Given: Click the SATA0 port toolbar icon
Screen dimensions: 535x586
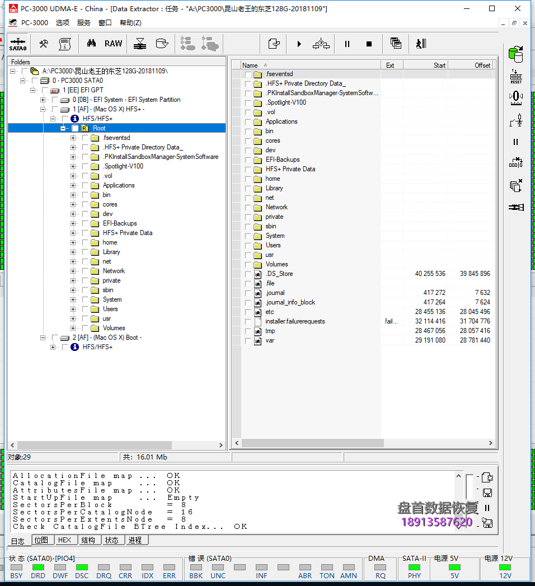Looking at the screenshot, I should coord(18,44).
